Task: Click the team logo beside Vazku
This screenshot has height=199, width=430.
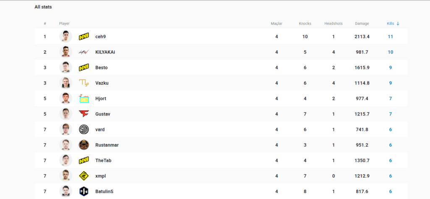Action: [84, 83]
